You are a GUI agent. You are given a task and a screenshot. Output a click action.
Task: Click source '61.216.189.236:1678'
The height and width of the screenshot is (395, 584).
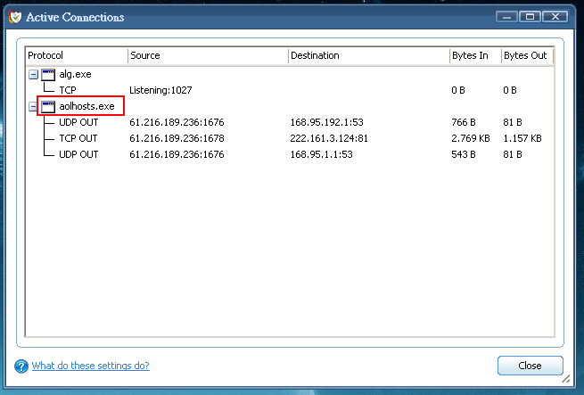coord(177,138)
